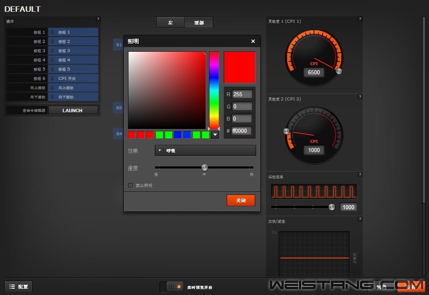Choose the leftmost red preset swatch
Viewport: 429px width, 295px height.
132,135
